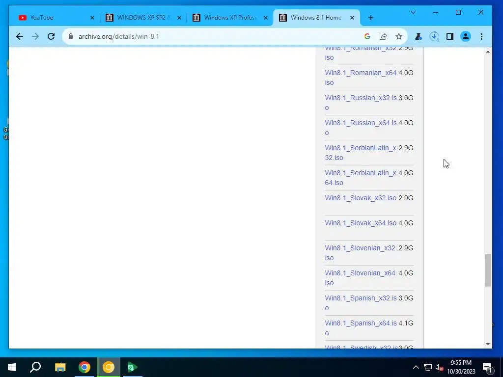503x377 pixels.
Task: Reload the archive.org page
Action: tap(51, 36)
